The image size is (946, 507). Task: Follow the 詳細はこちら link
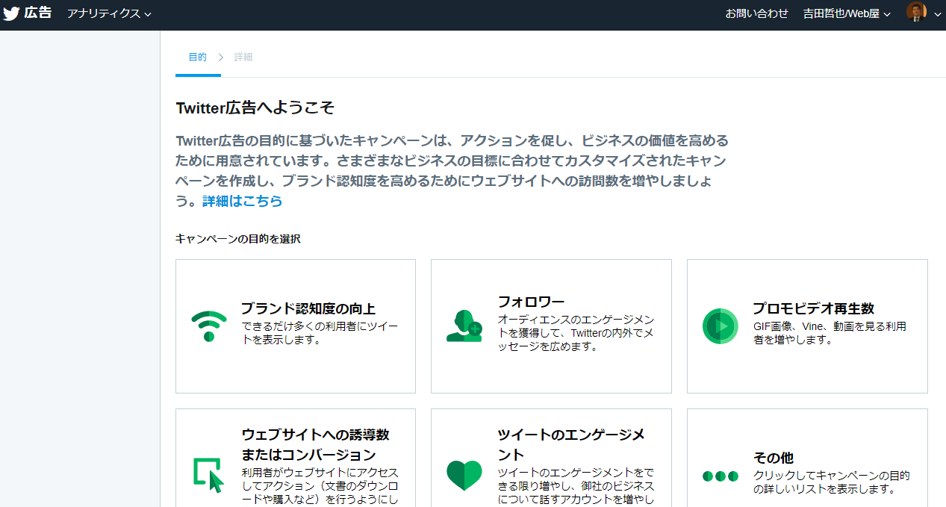(242, 201)
